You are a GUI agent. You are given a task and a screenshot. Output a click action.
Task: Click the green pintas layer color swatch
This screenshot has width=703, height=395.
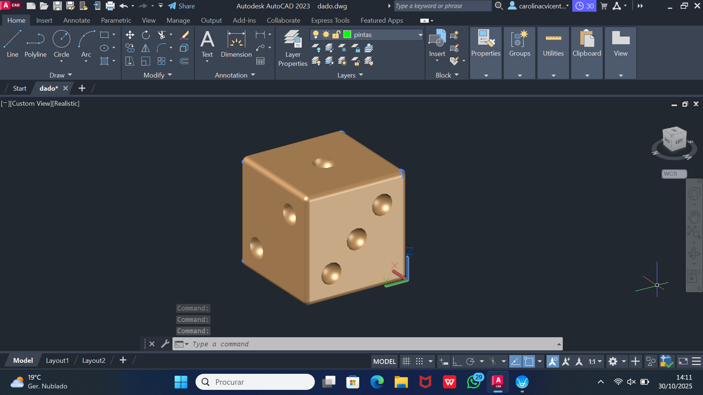pyautogui.click(x=347, y=34)
